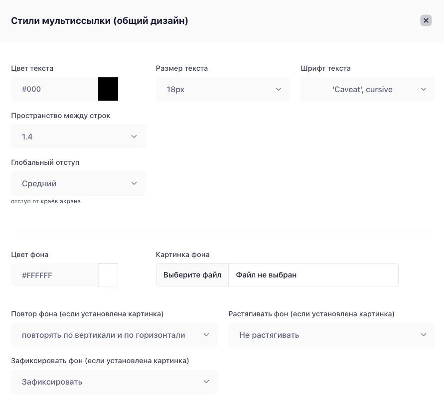Click the Картинка фона label
The height and width of the screenshot is (403, 444).
[183, 255]
